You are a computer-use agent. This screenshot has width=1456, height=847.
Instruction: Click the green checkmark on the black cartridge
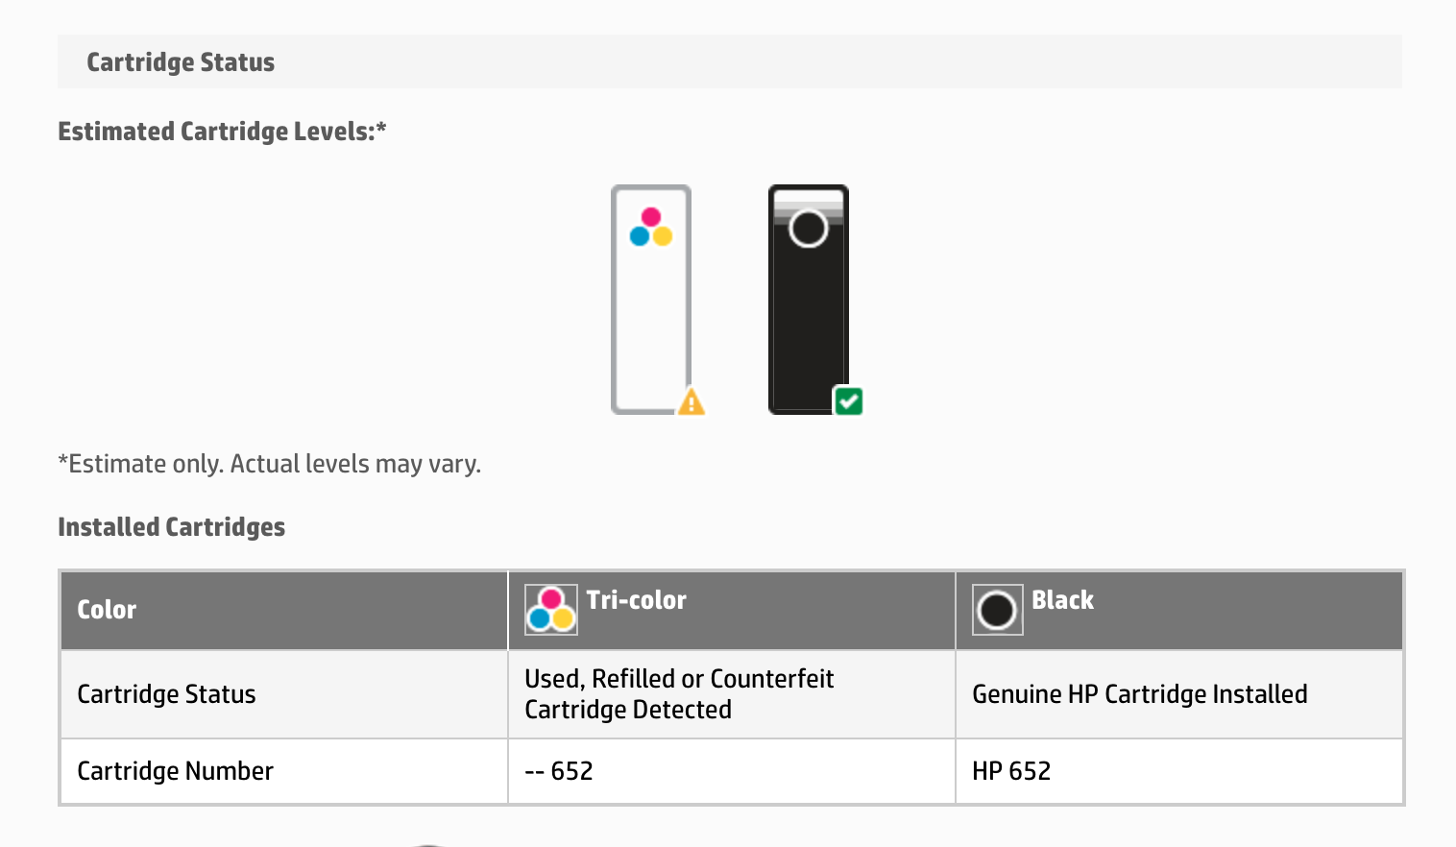[848, 401]
